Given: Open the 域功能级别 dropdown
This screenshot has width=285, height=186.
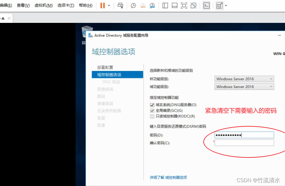Looking at the screenshot, I should pos(244,87).
